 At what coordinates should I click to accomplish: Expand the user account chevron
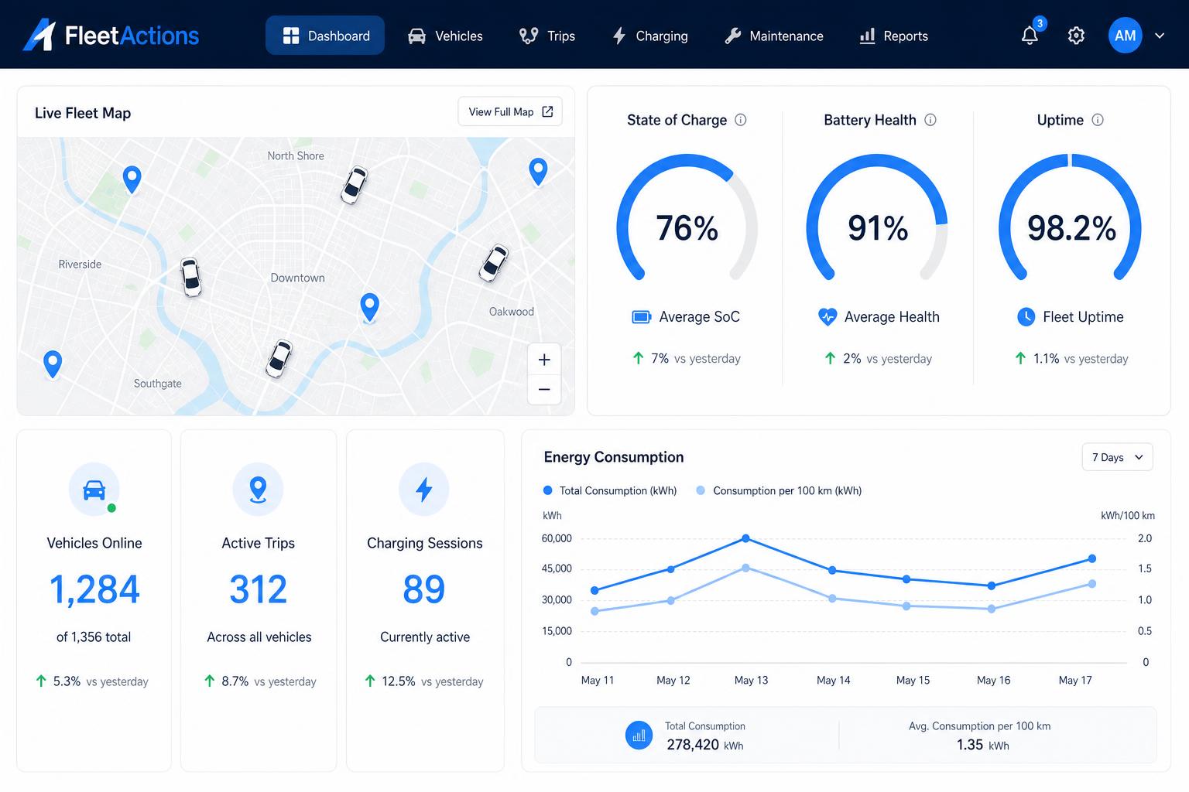[1160, 36]
